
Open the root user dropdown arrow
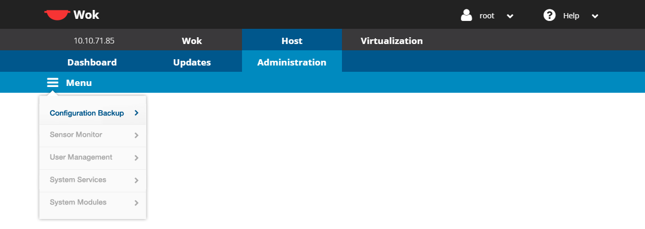510,16
